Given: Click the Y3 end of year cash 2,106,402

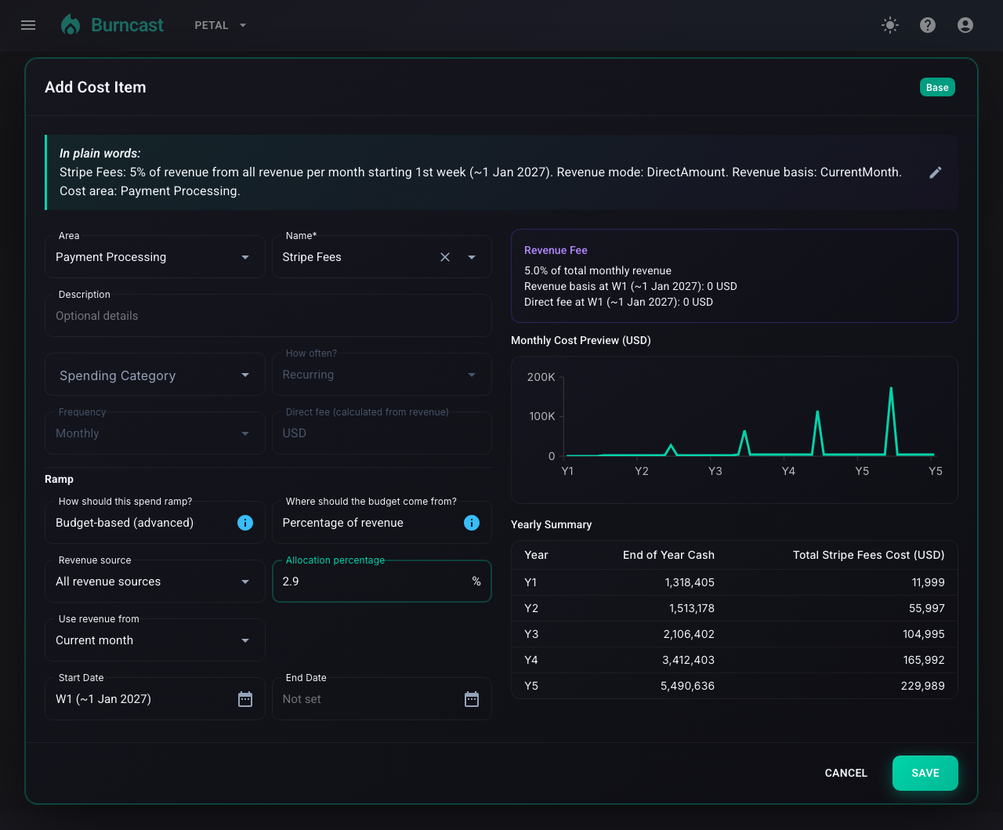Looking at the screenshot, I should tap(689, 634).
